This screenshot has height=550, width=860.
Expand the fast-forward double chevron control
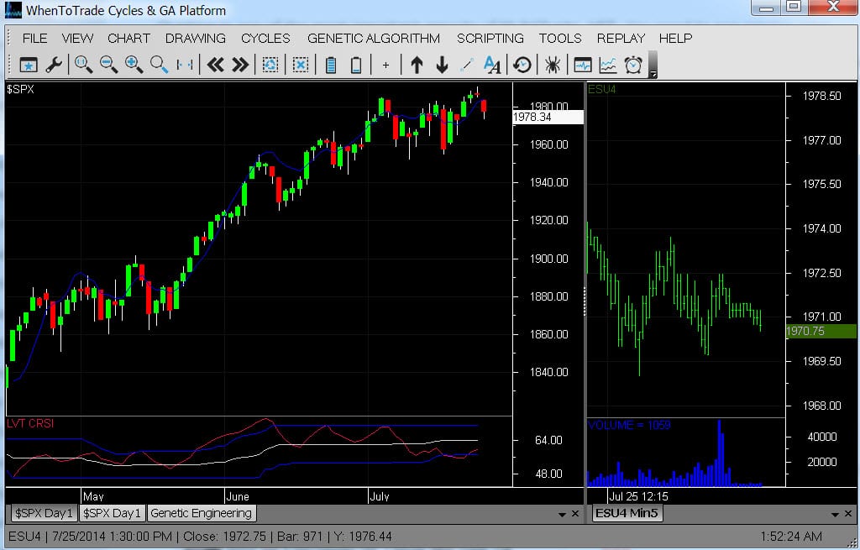coord(241,64)
